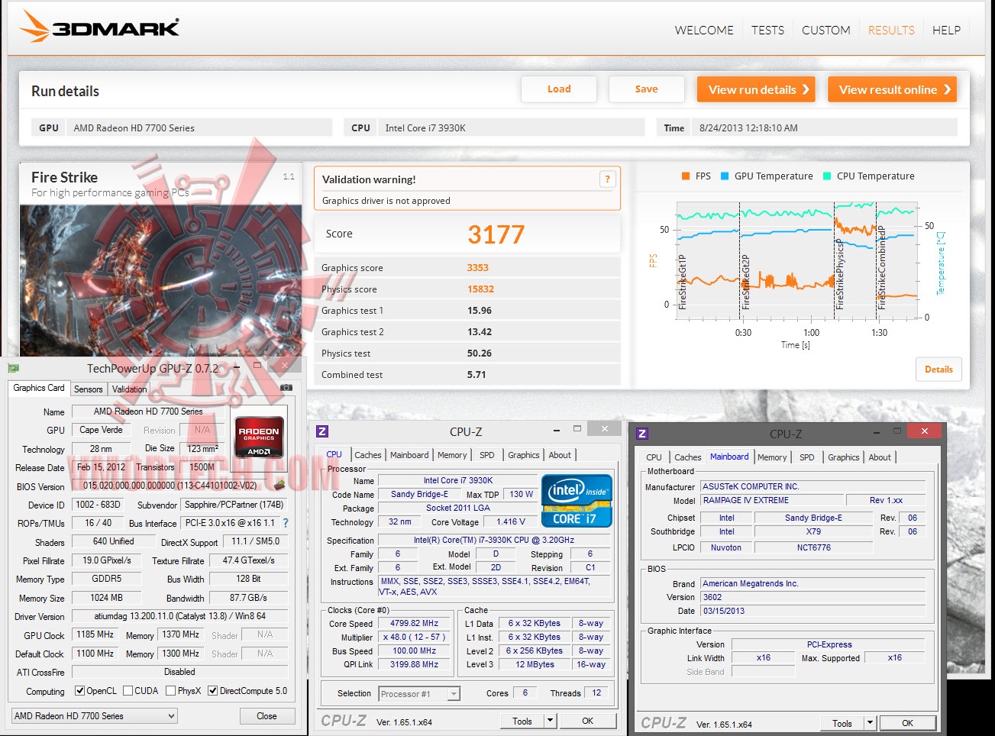Open the Memory tab in the right CPU-Z window
This screenshot has width=995, height=736.
pyautogui.click(x=772, y=457)
